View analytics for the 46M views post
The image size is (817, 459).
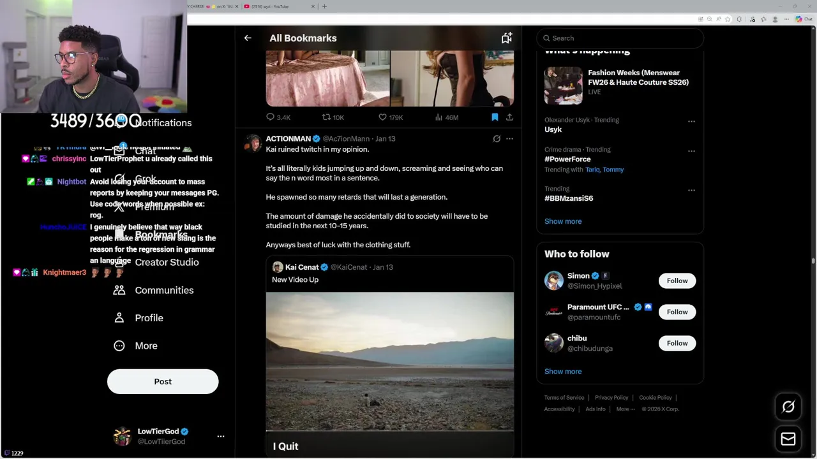(446, 117)
